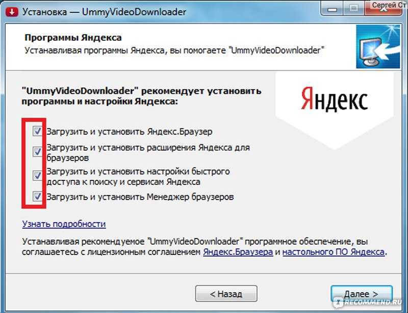The width and height of the screenshot is (408, 313).
Task: Continue with the Далее button
Action: (x=362, y=294)
